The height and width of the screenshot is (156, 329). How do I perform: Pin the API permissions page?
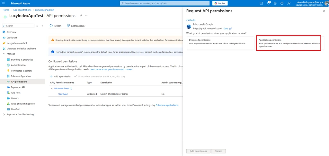coord(81,16)
